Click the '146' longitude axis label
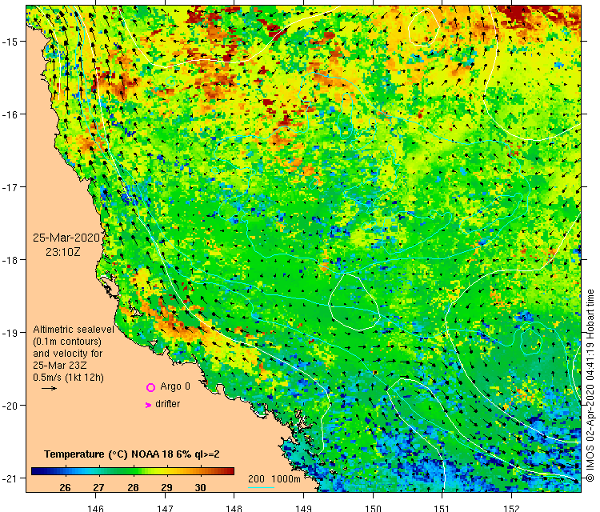 click(95, 508)
